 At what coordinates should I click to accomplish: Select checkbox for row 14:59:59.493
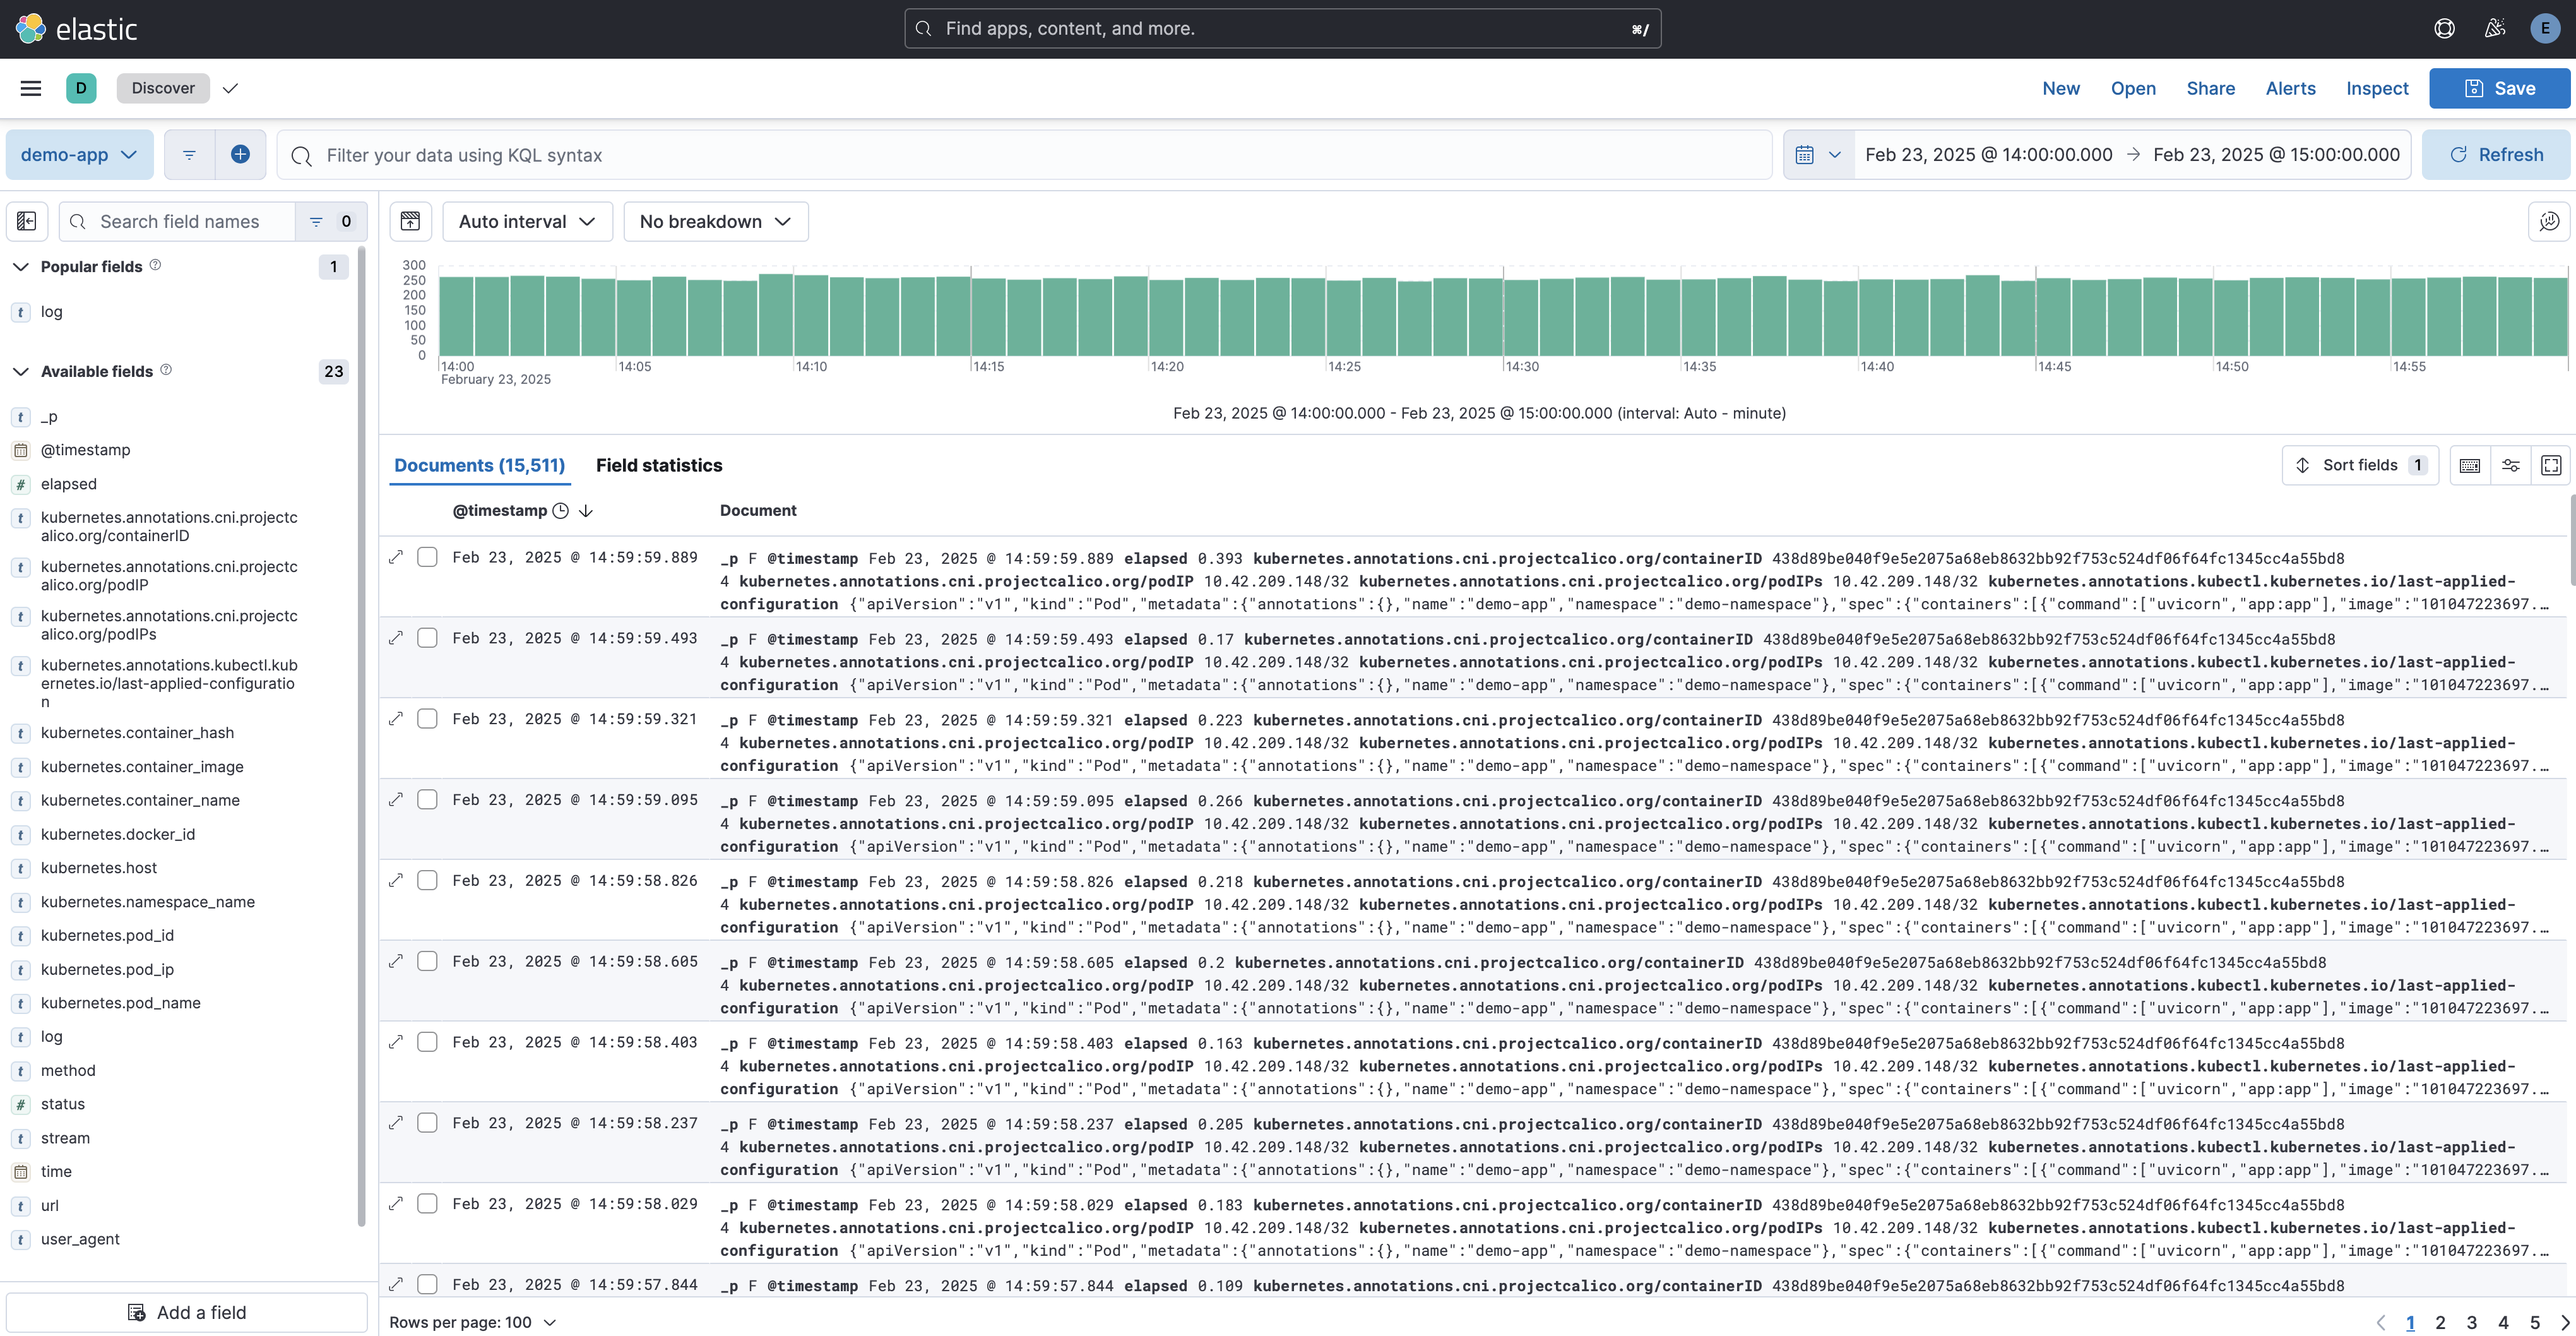click(x=427, y=638)
